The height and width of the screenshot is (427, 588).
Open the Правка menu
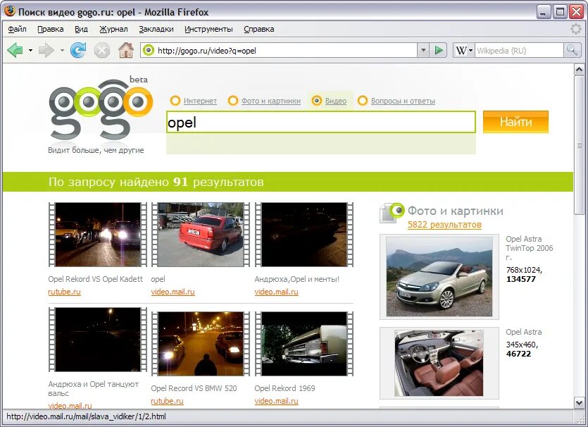click(x=50, y=29)
